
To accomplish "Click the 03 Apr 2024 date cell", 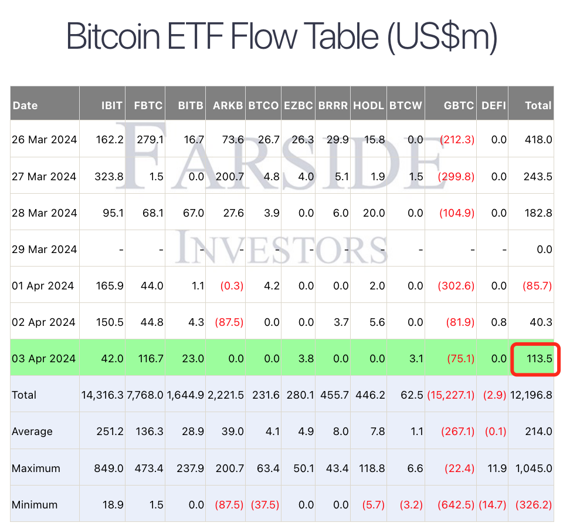I will 44,358.
